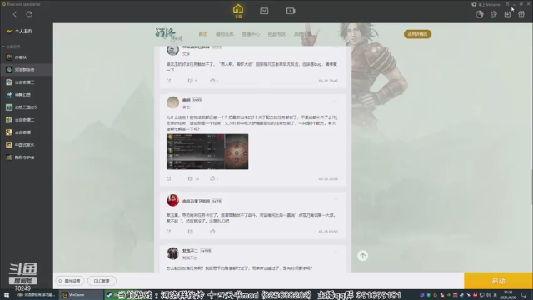Image resolution: width=533 pixels, height=300 pixels.
Task: Share the post dated 06-25
Action: click(x=168, y=232)
